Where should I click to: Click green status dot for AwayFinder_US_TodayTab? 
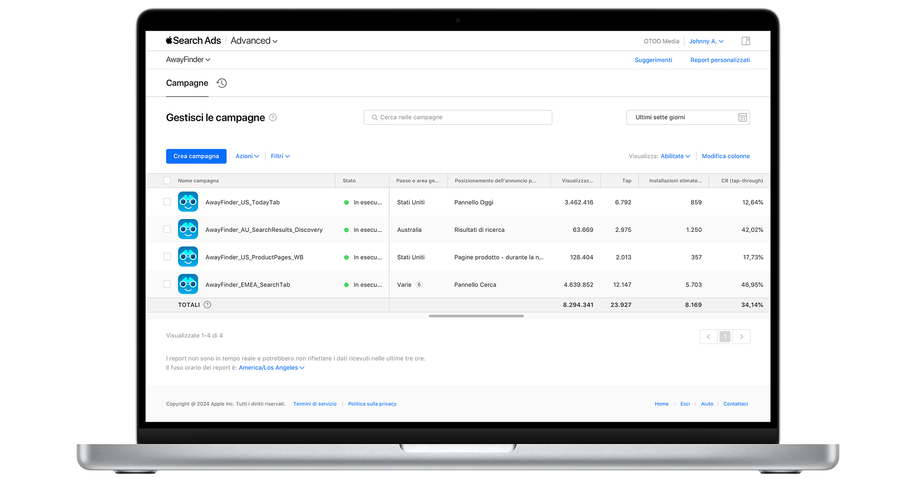tap(346, 203)
